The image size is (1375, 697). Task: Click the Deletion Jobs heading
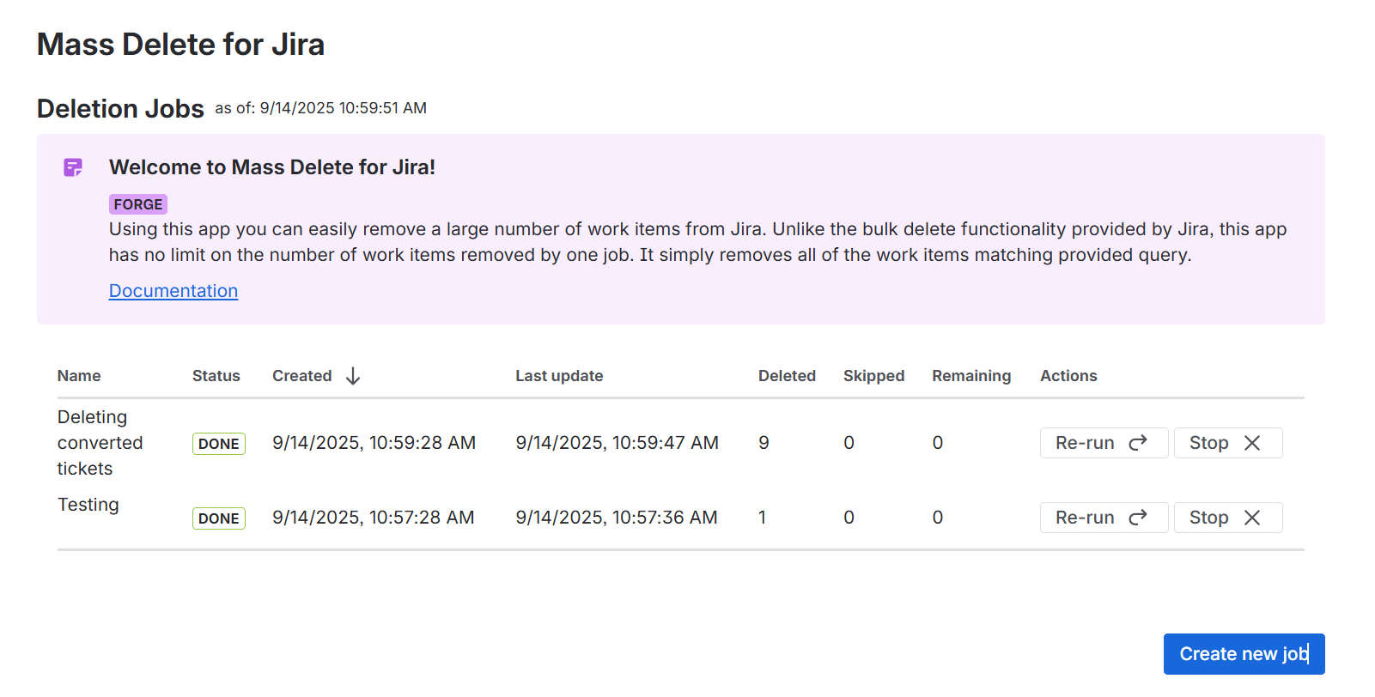point(120,109)
